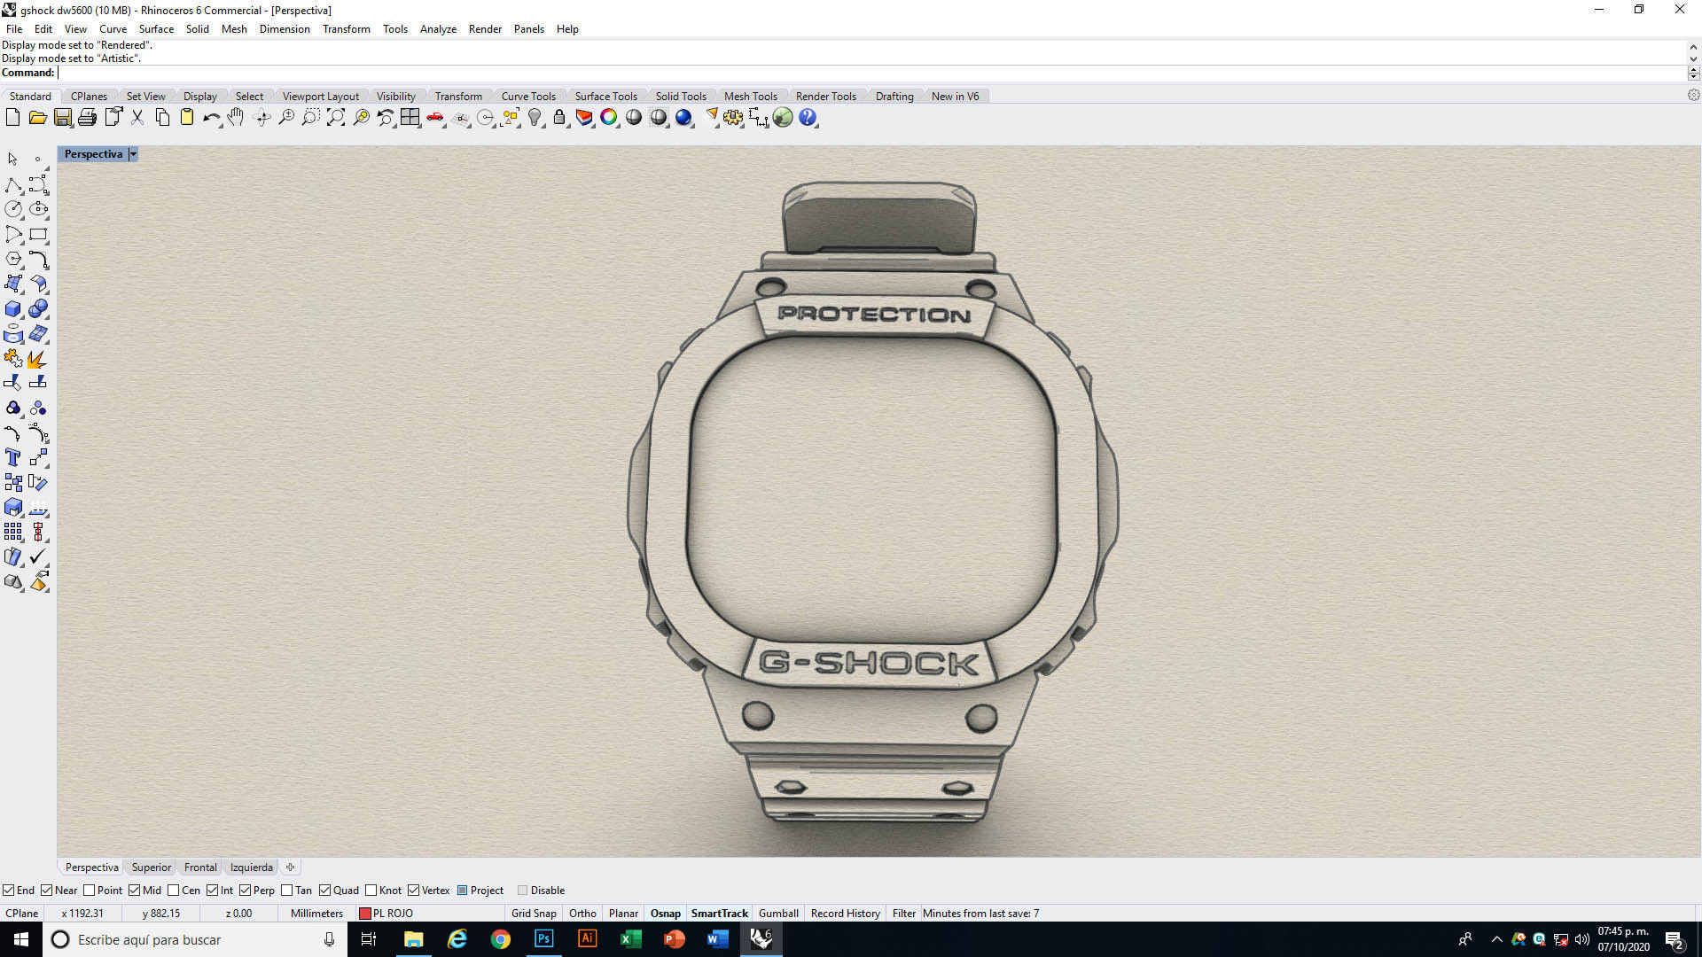1702x957 pixels.
Task: Cut selection with the scissors icon
Action: [x=137, y=117]
